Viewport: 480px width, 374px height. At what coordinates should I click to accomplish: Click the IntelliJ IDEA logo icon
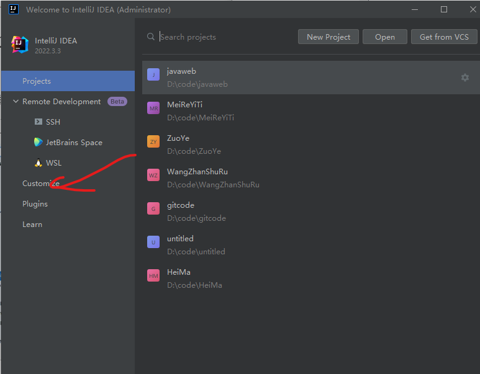click(20, 45)
